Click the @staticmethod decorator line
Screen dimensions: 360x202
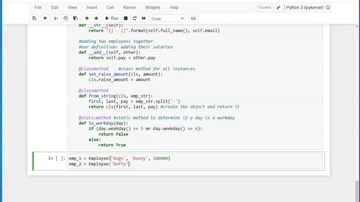[x=156, y=118]
